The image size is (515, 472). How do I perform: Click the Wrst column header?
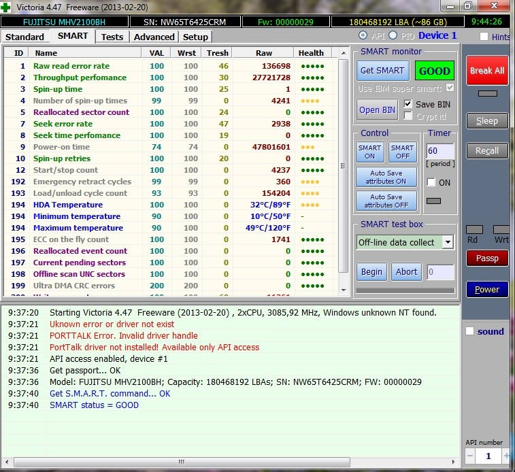point(186,53)
